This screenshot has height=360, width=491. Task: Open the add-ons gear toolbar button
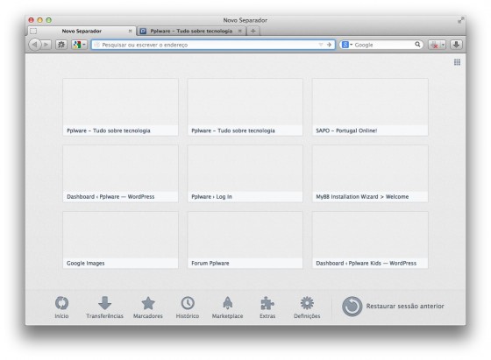[61, 45]
